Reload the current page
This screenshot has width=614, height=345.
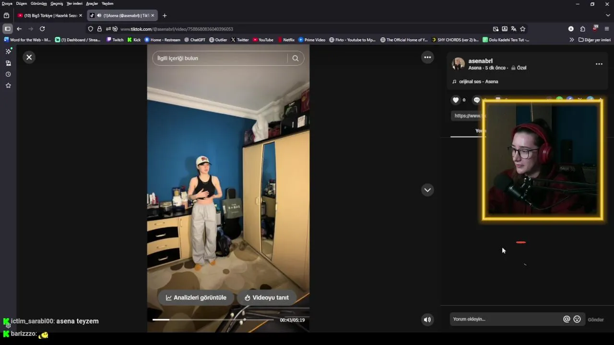[42, 29]
